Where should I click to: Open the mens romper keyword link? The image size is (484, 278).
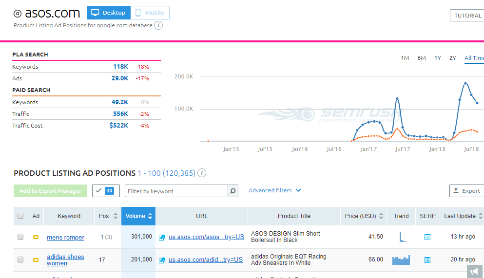65,237
